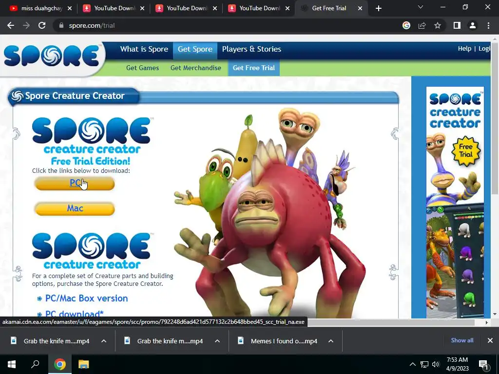Open File Explorer from the taskbar
This screenshot has height=374, width=499.
(84, 364)
